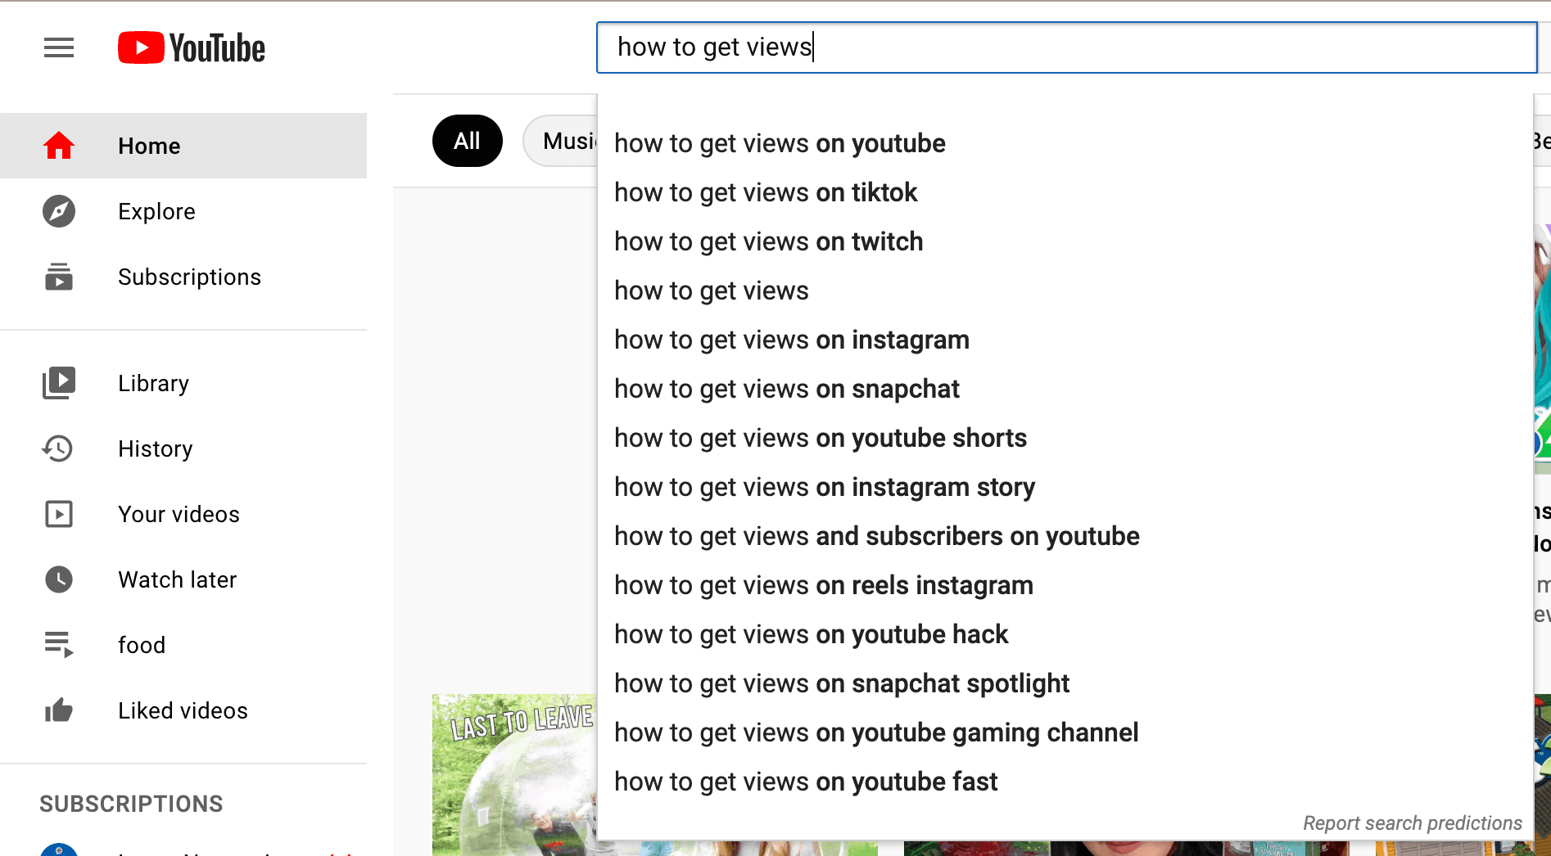Pick 'how to get views on youtube shorts' suggestion
The image size is (1551, 856).
820,438
